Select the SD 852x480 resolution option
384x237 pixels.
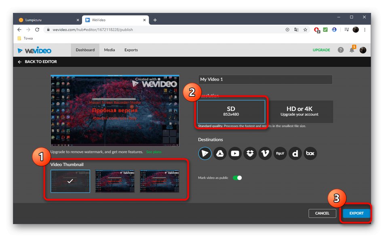231,112
